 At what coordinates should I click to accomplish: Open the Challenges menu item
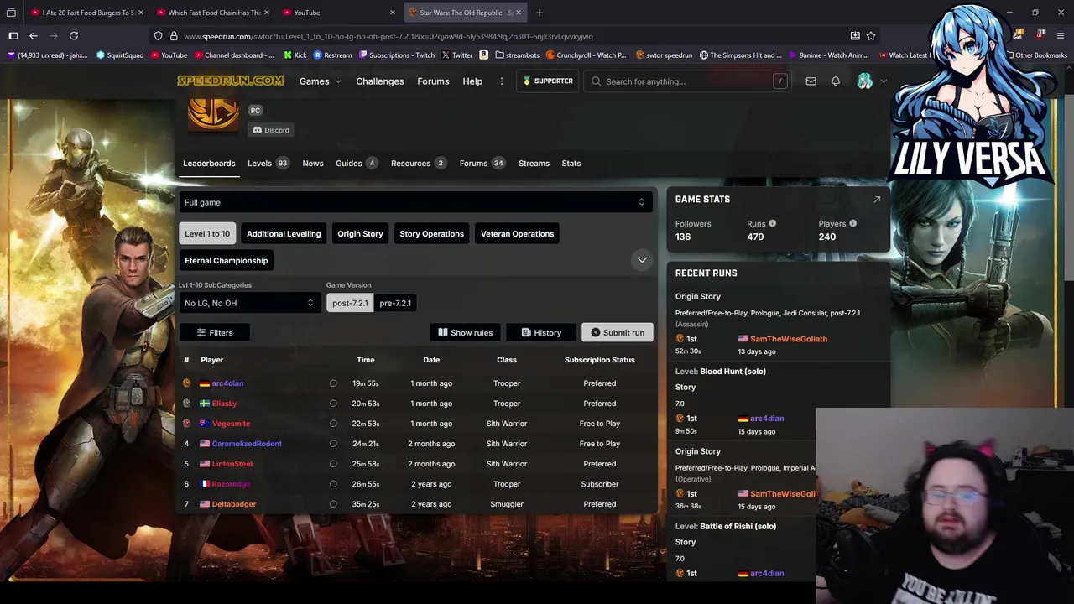(380, 81)
